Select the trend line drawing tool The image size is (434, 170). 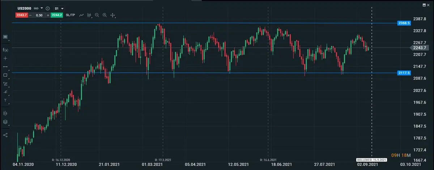click(x=5, y=67)
